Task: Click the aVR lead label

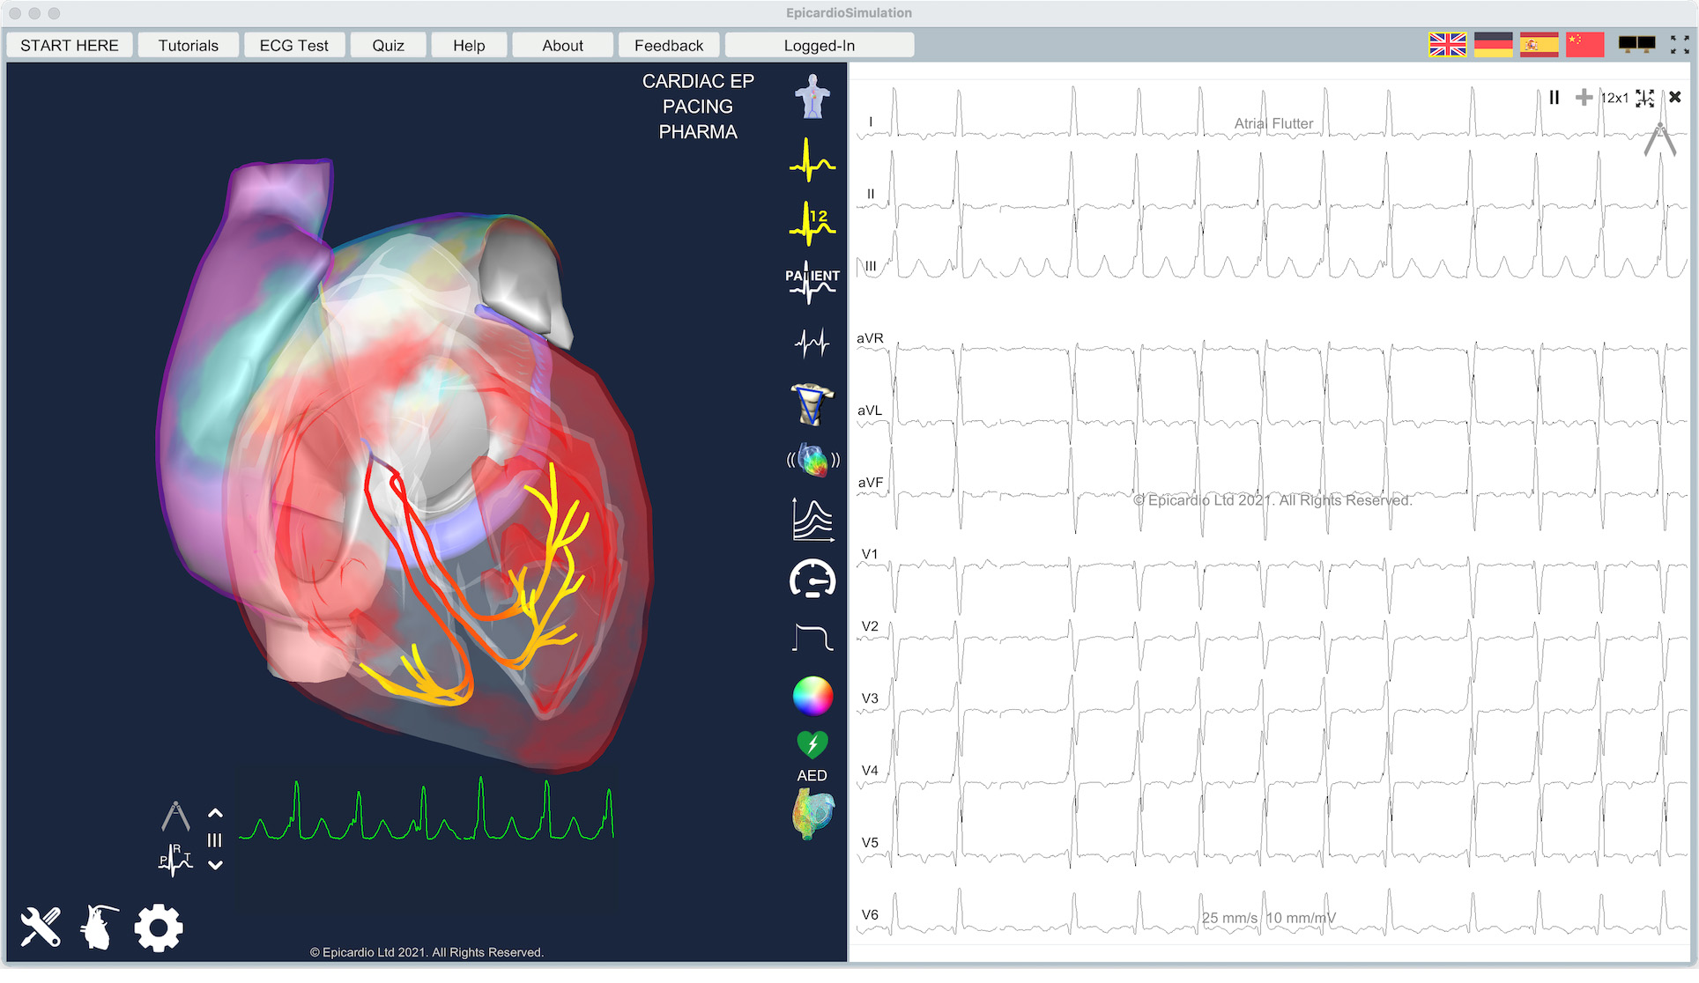Action: 870,338
